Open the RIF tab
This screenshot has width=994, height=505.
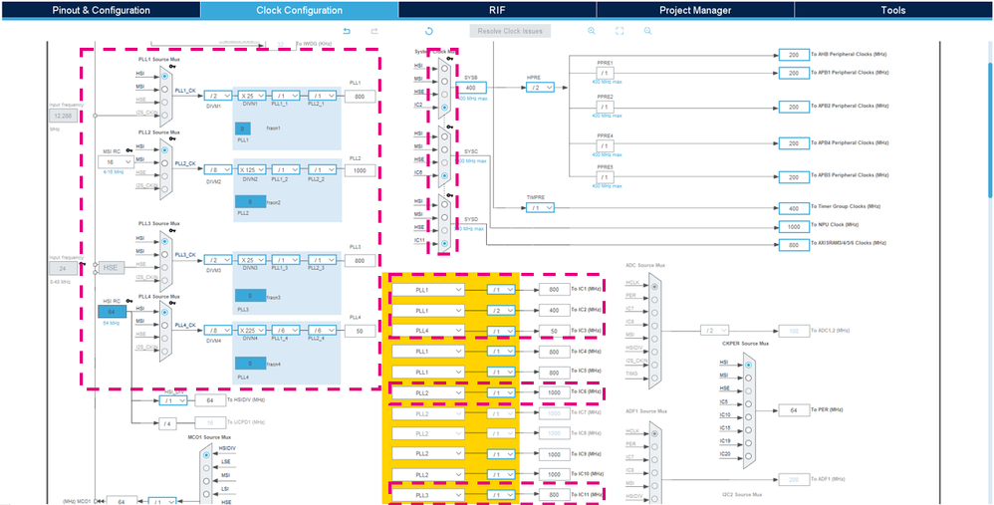click(497, 10)
